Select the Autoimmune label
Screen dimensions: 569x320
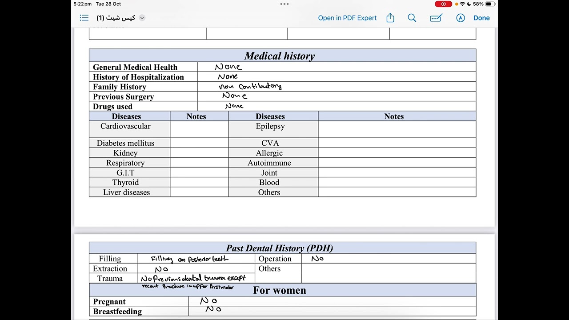269,163
